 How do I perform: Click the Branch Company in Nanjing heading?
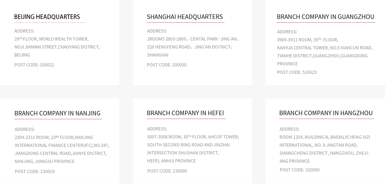coord(58,113)
